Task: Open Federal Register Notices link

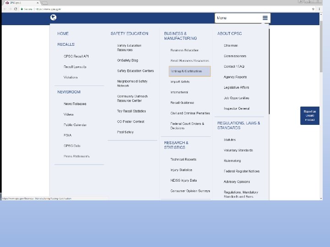Action: [242, 171]
